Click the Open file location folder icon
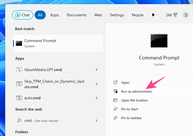 [x=115, y=100]
